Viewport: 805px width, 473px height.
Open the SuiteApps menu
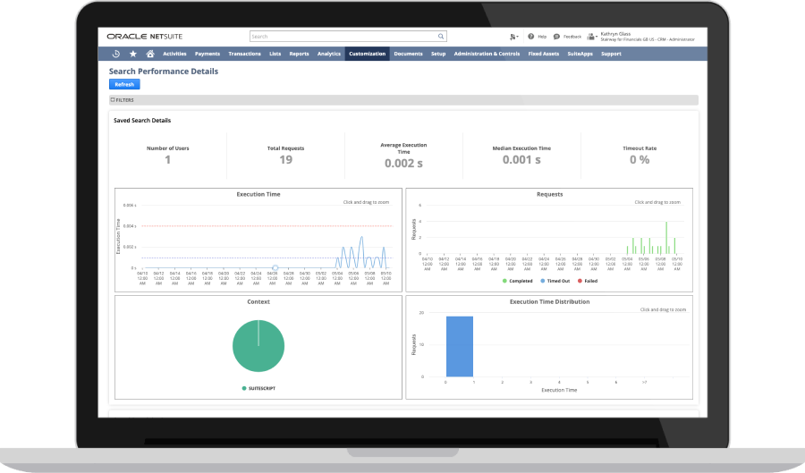click(x=580, y=54)
